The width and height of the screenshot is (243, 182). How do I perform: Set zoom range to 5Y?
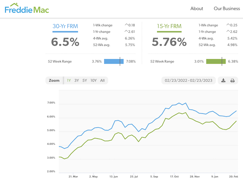[x=85, y=80]
